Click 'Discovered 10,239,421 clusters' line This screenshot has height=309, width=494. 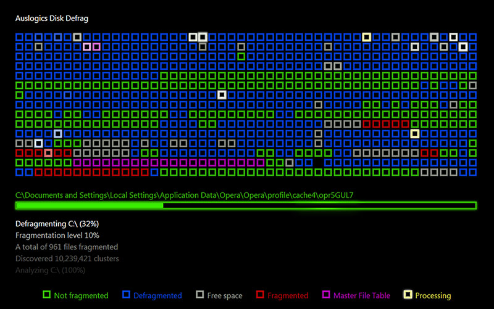click(x=67, y=258)
